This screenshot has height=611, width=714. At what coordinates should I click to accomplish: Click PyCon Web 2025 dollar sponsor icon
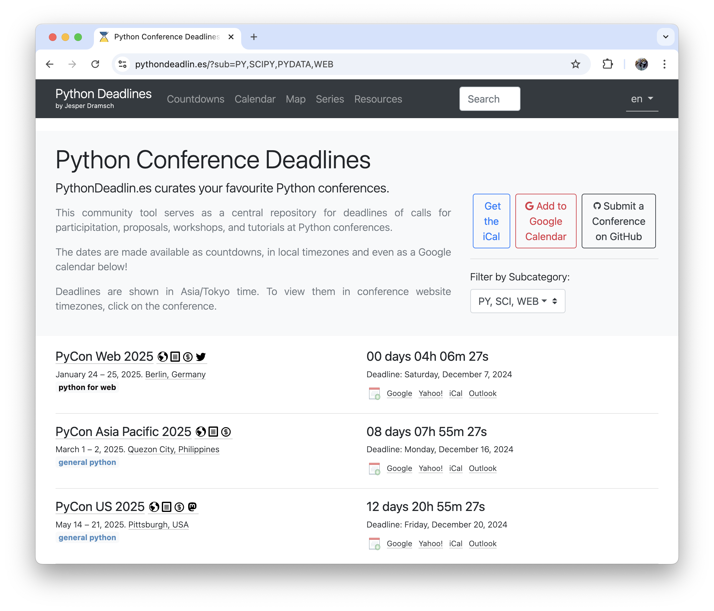[x=188, y=357]
